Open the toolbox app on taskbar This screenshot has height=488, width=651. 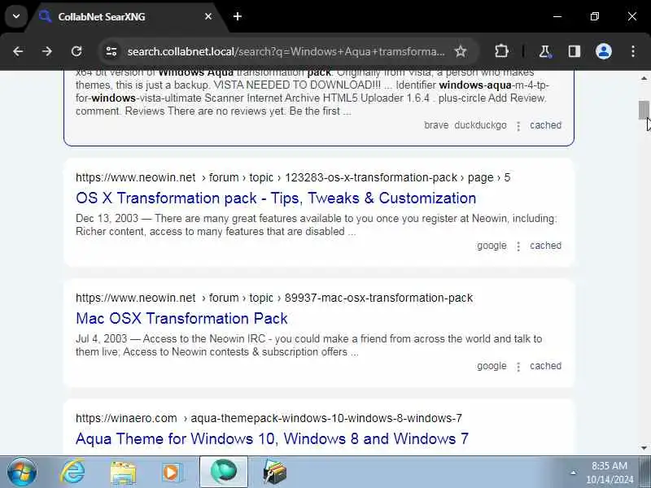[274, 473]
